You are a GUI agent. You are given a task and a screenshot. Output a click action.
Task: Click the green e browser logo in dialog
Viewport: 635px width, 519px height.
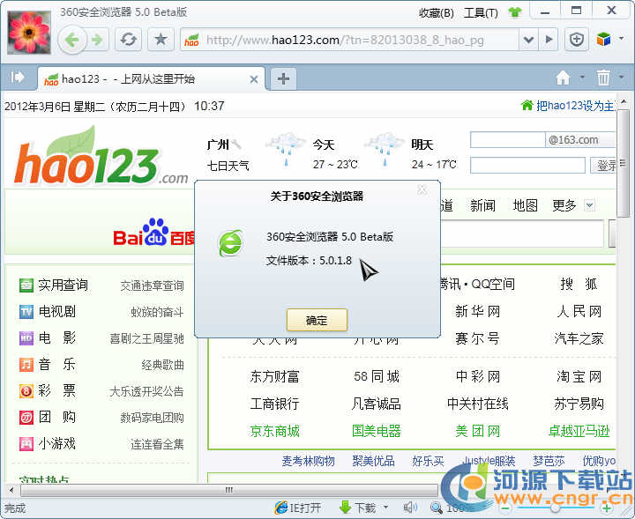pyautogui.click(x=231, y=243)
